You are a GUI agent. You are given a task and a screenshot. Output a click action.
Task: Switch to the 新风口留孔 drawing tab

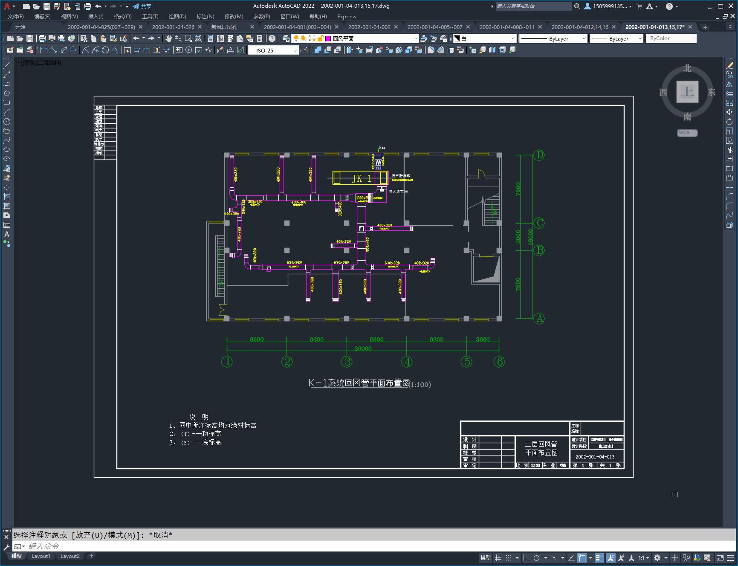[x=224, y=27]
